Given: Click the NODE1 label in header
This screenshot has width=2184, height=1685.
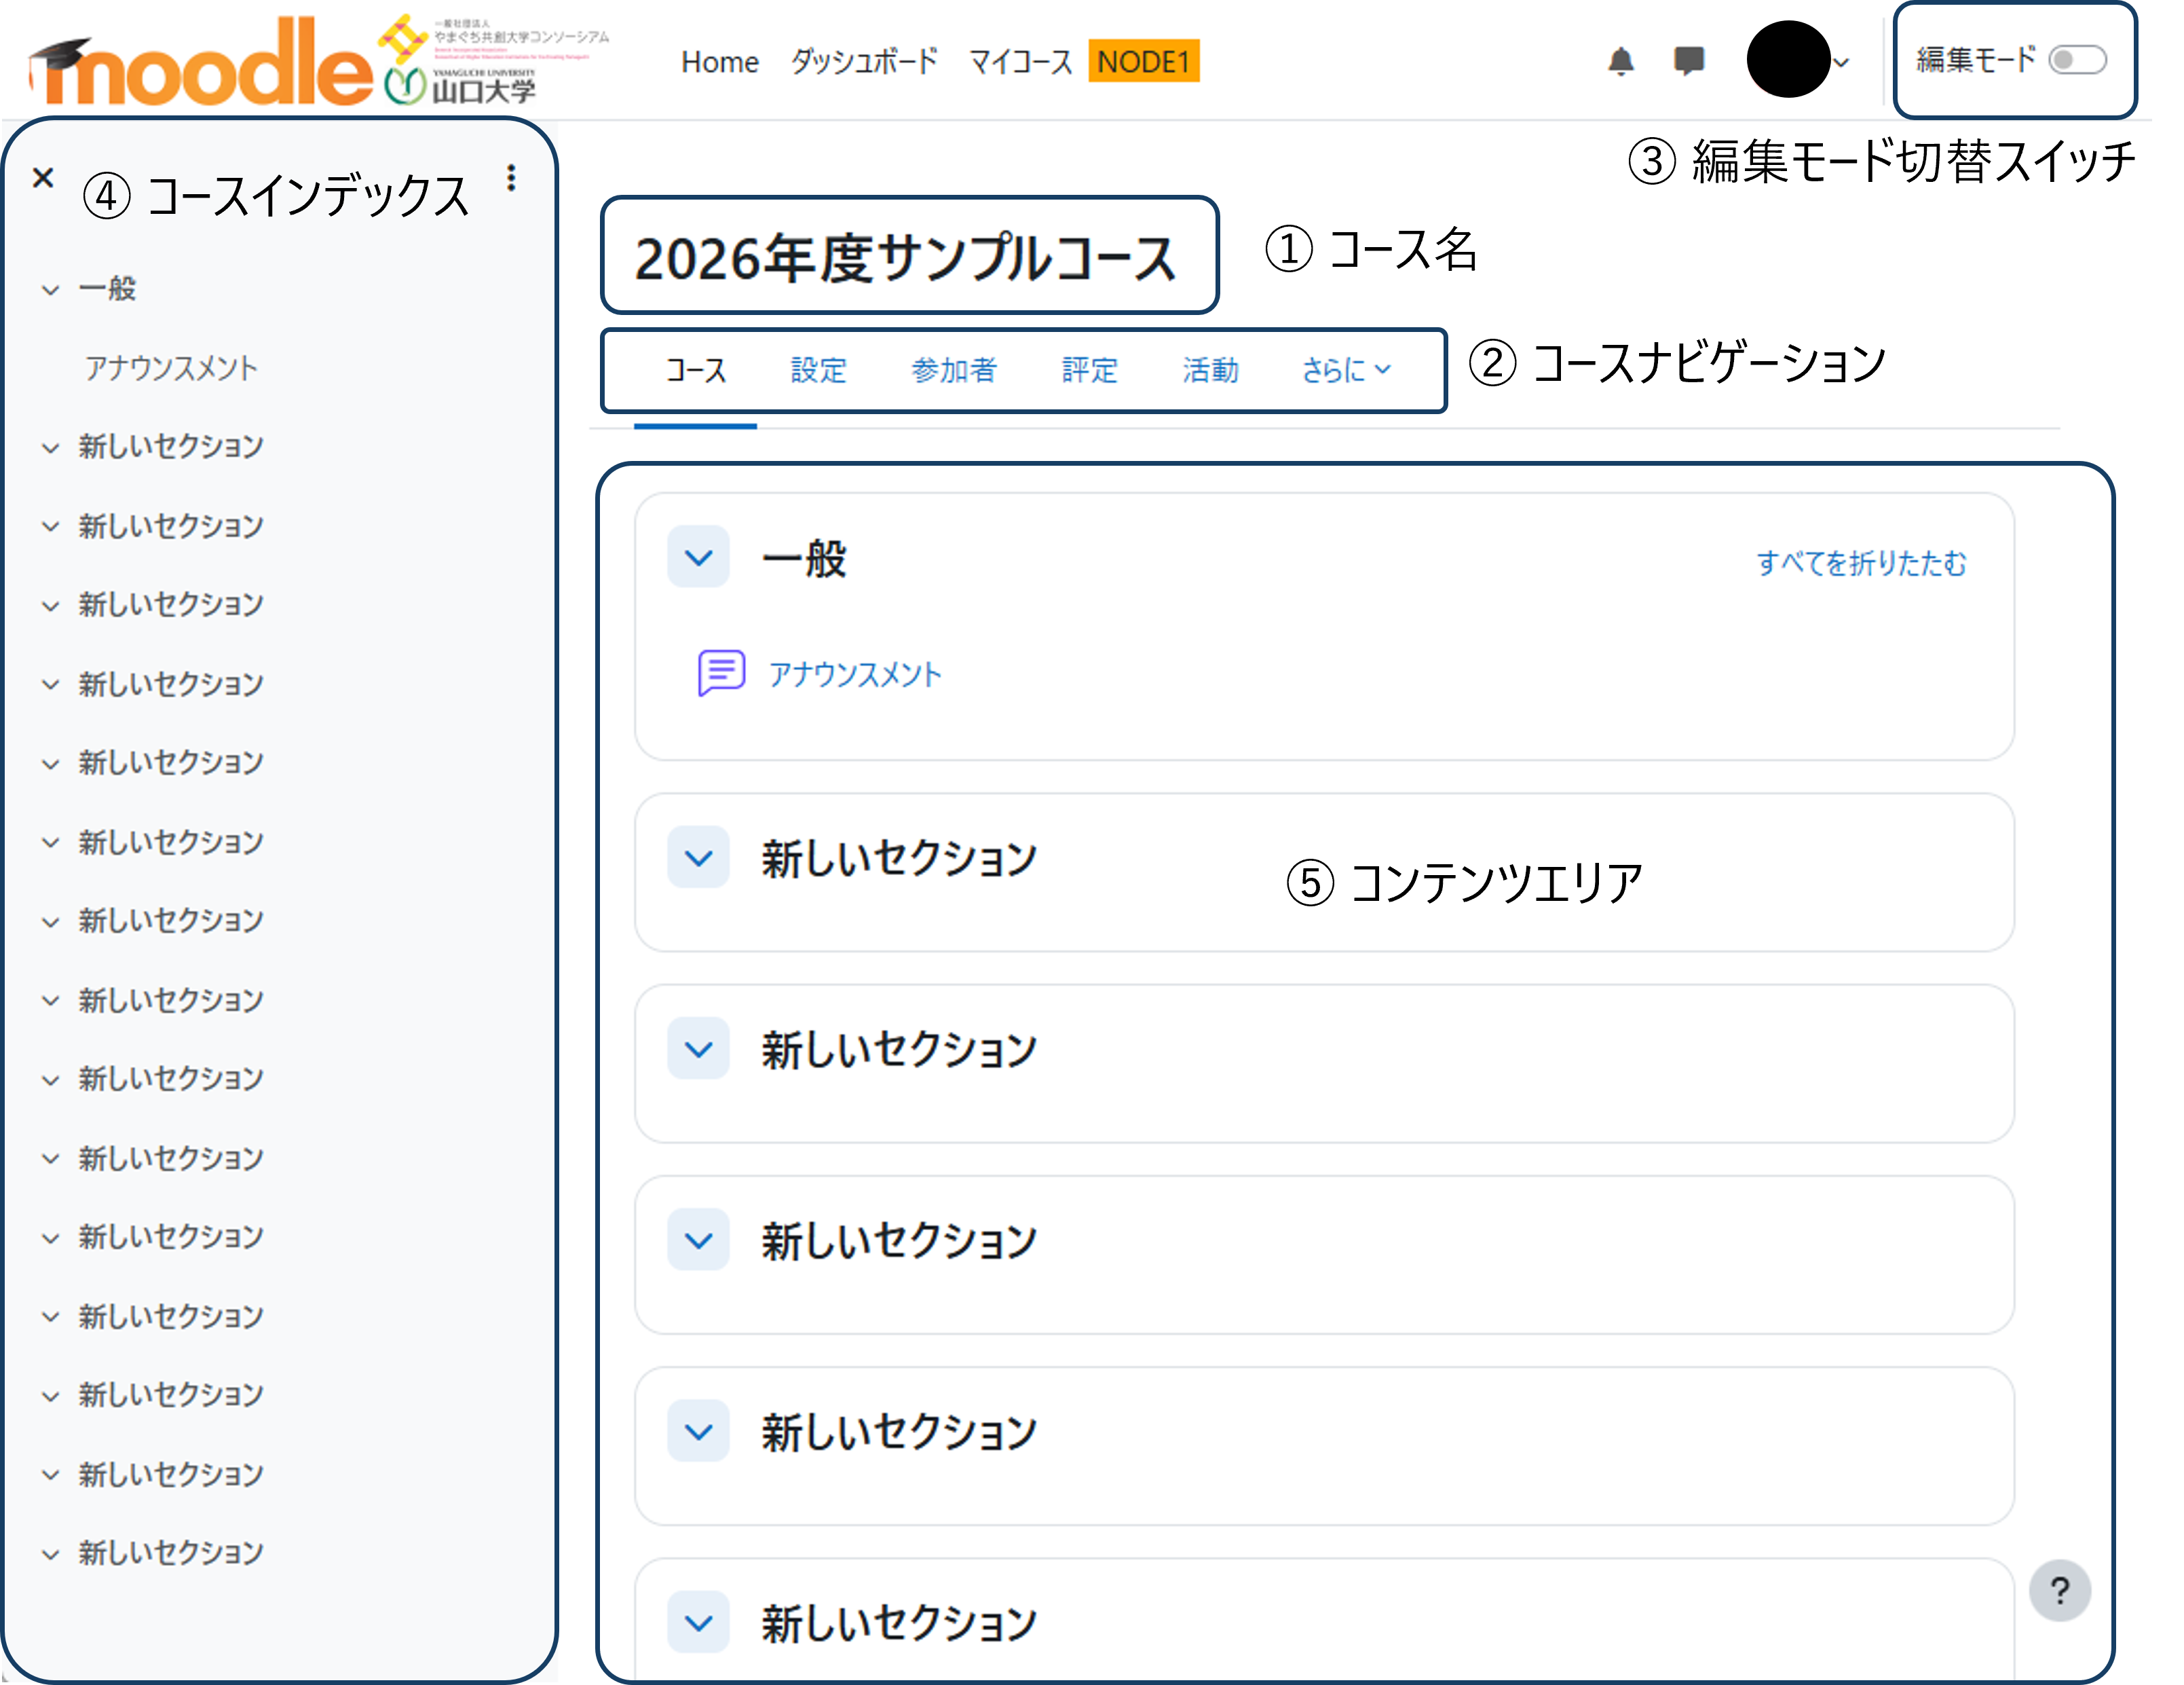Looking at the screenshot, I should tap(1144, 61).
